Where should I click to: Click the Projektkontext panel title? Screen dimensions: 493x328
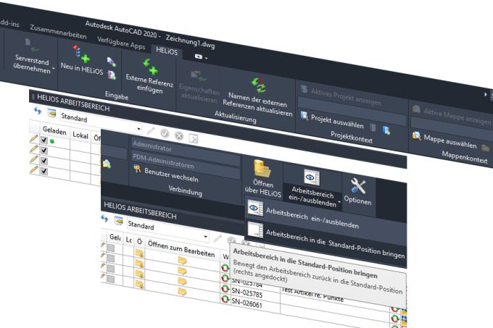tap(352, 137)
